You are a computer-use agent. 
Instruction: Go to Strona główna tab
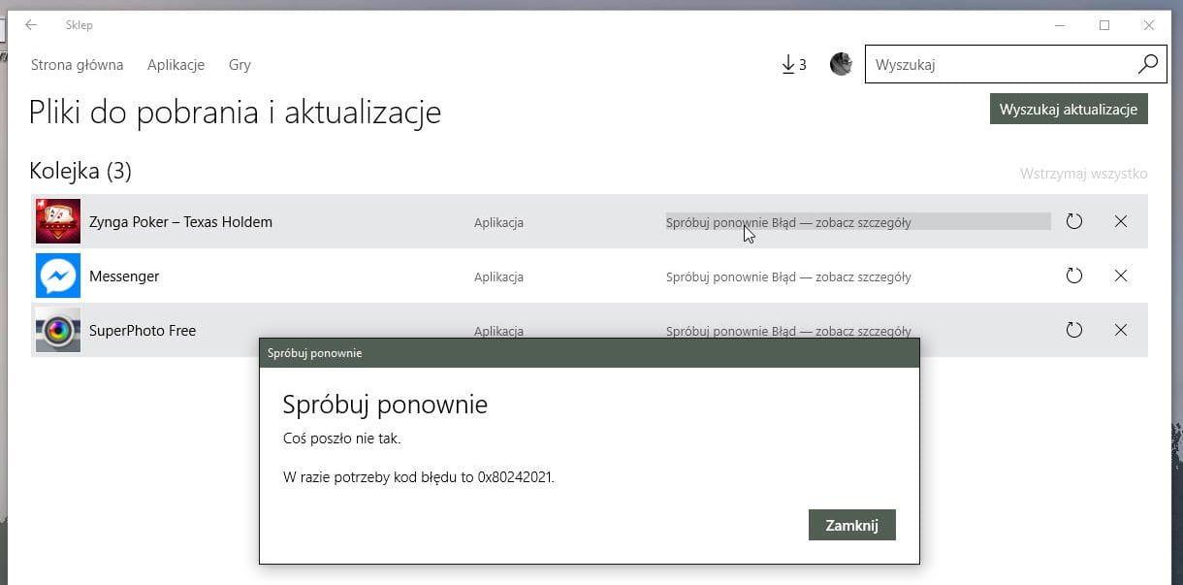pos(78,65)
